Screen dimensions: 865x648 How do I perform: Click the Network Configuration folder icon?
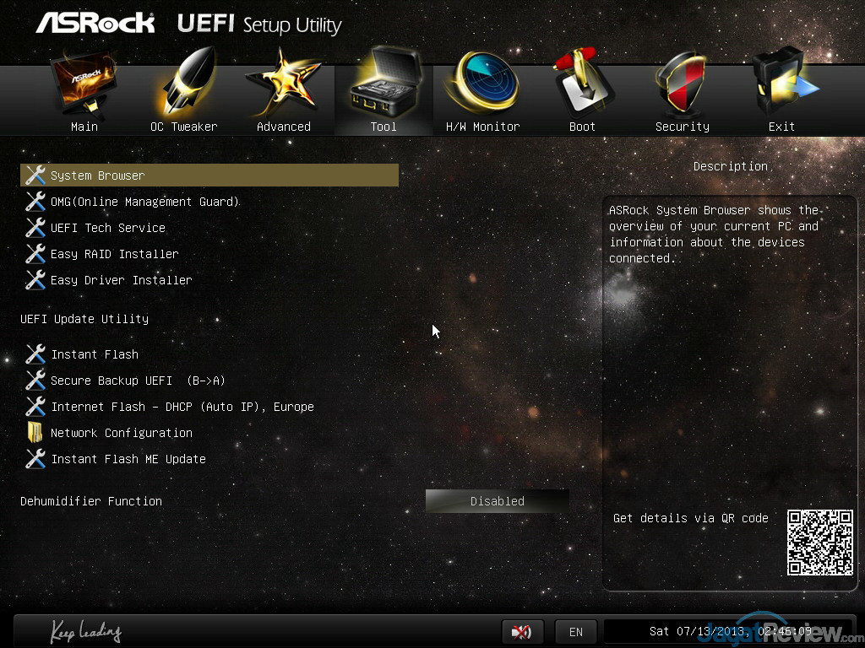point(35,433)
